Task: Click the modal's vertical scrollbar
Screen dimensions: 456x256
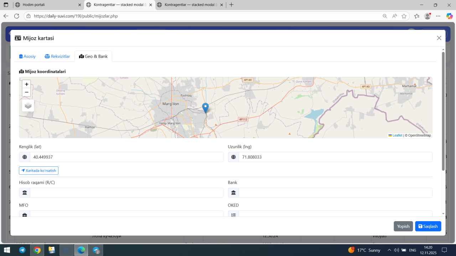Action: pyautogui.click(x=443, y=111)
